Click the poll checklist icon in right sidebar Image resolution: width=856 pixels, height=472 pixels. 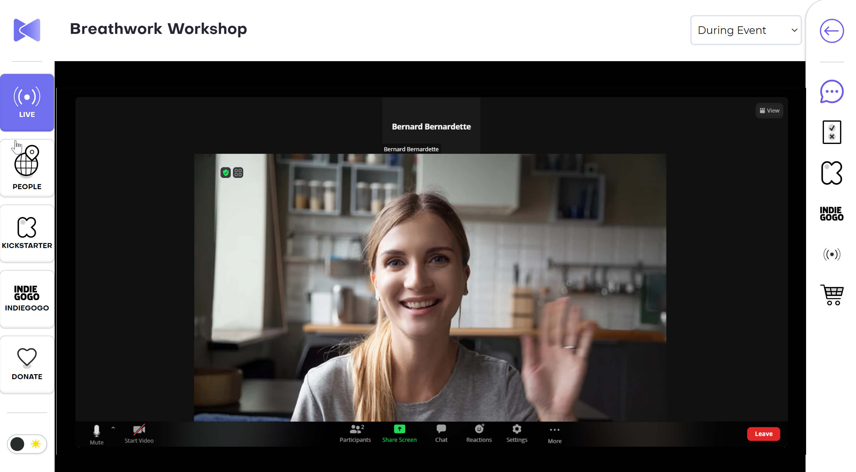click(x=832, y=132)
